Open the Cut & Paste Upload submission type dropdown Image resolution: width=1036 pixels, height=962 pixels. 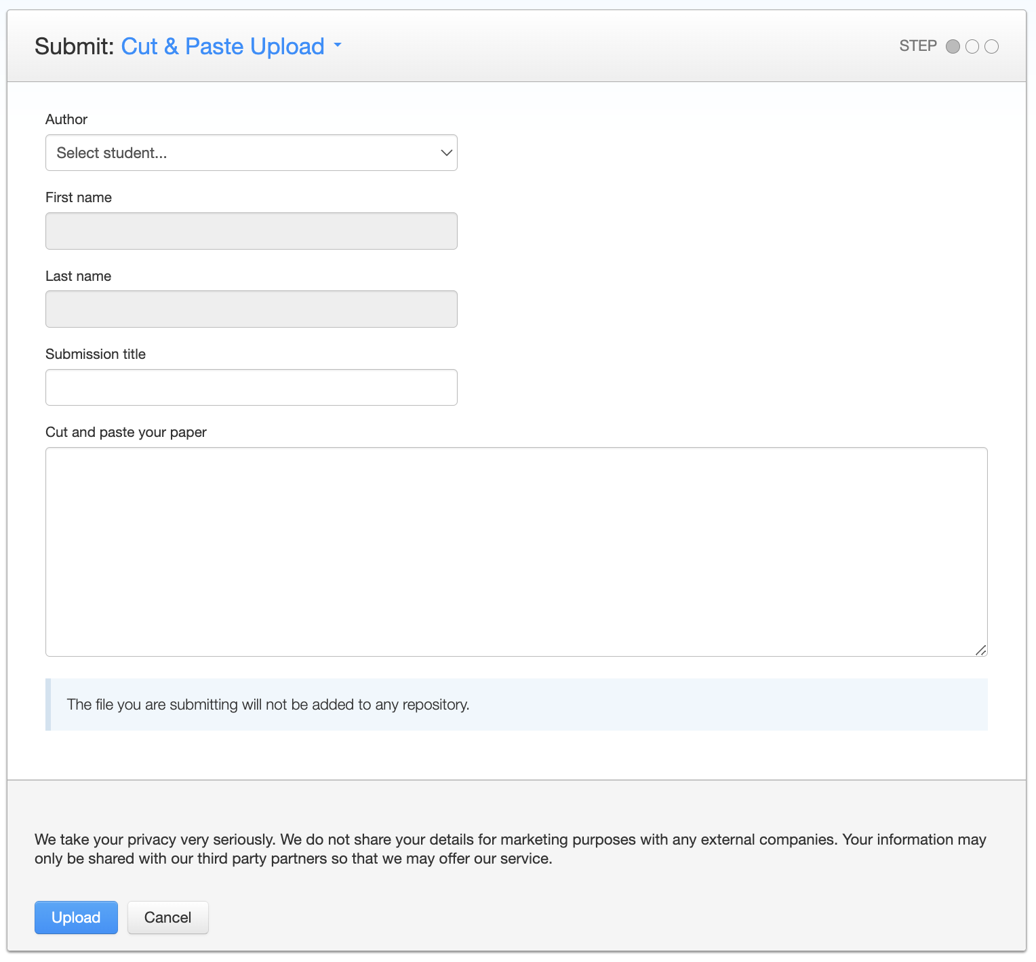(x=231, y=46)
